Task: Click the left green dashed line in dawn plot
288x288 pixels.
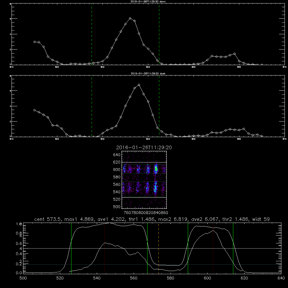Action: 92,34
